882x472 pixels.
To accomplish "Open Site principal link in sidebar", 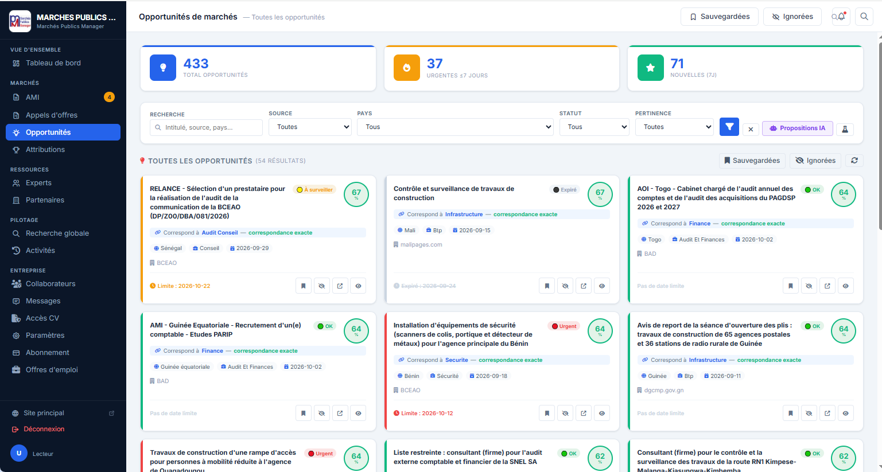I will click(63, 413).
